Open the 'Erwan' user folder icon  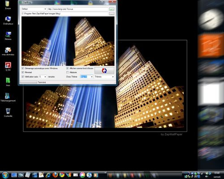coord(8,5)
